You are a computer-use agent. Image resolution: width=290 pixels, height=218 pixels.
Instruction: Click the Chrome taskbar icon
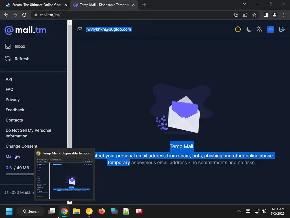[64, 211]
